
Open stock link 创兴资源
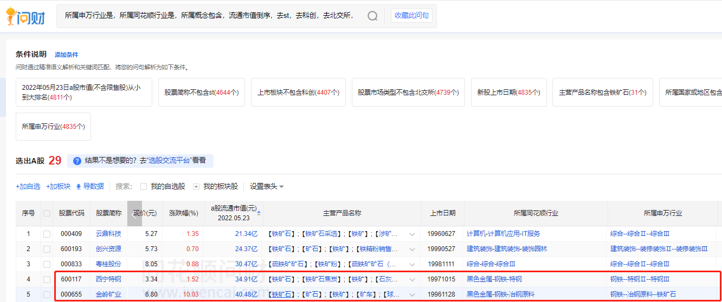pos(108,249)
